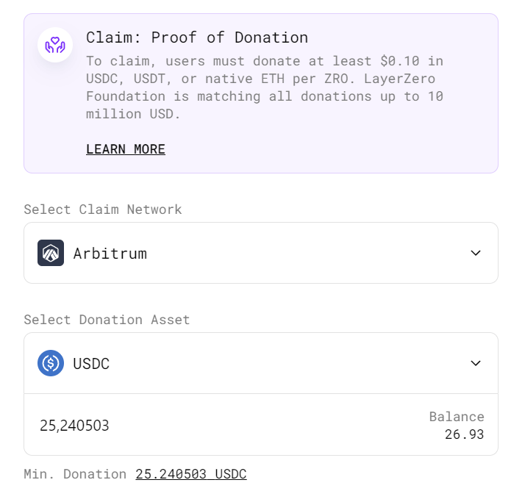
Task: Open the USDC asset selector
Action: [x=261, y=363]
